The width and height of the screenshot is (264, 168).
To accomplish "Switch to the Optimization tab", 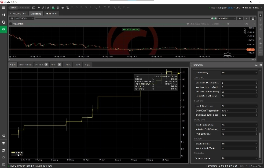I will pos(51,14).
